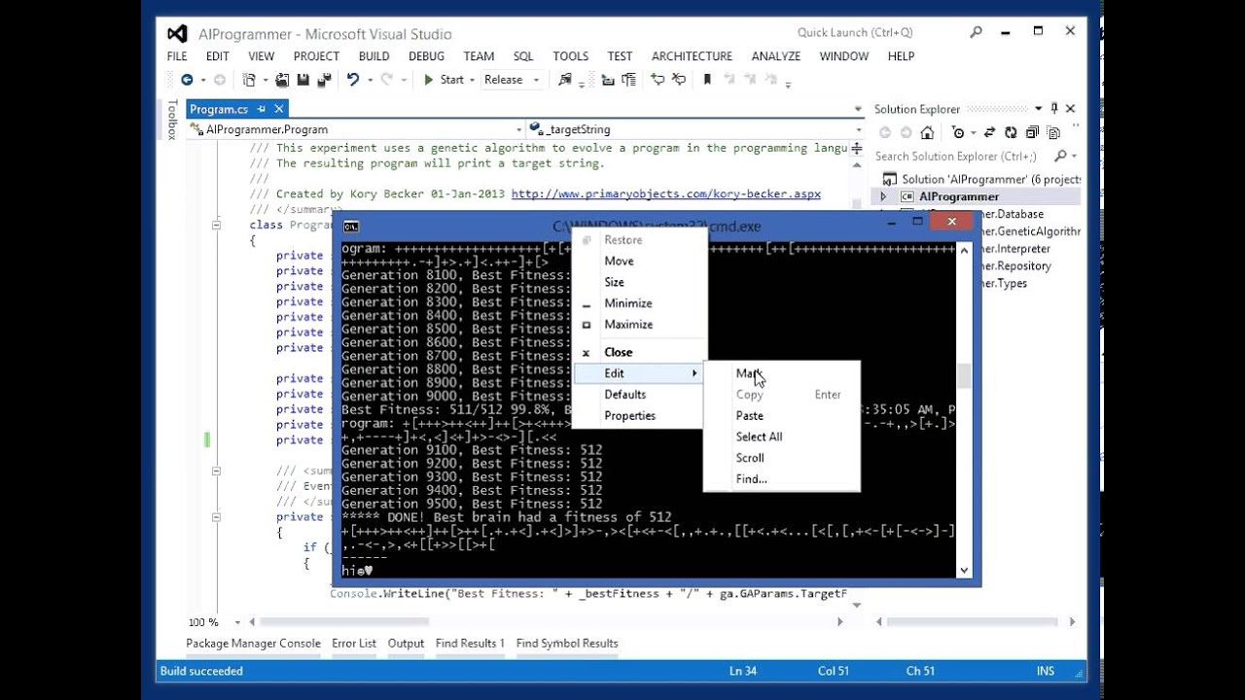
Task: Click the Build succeeded status text
Action: [201, 671]
